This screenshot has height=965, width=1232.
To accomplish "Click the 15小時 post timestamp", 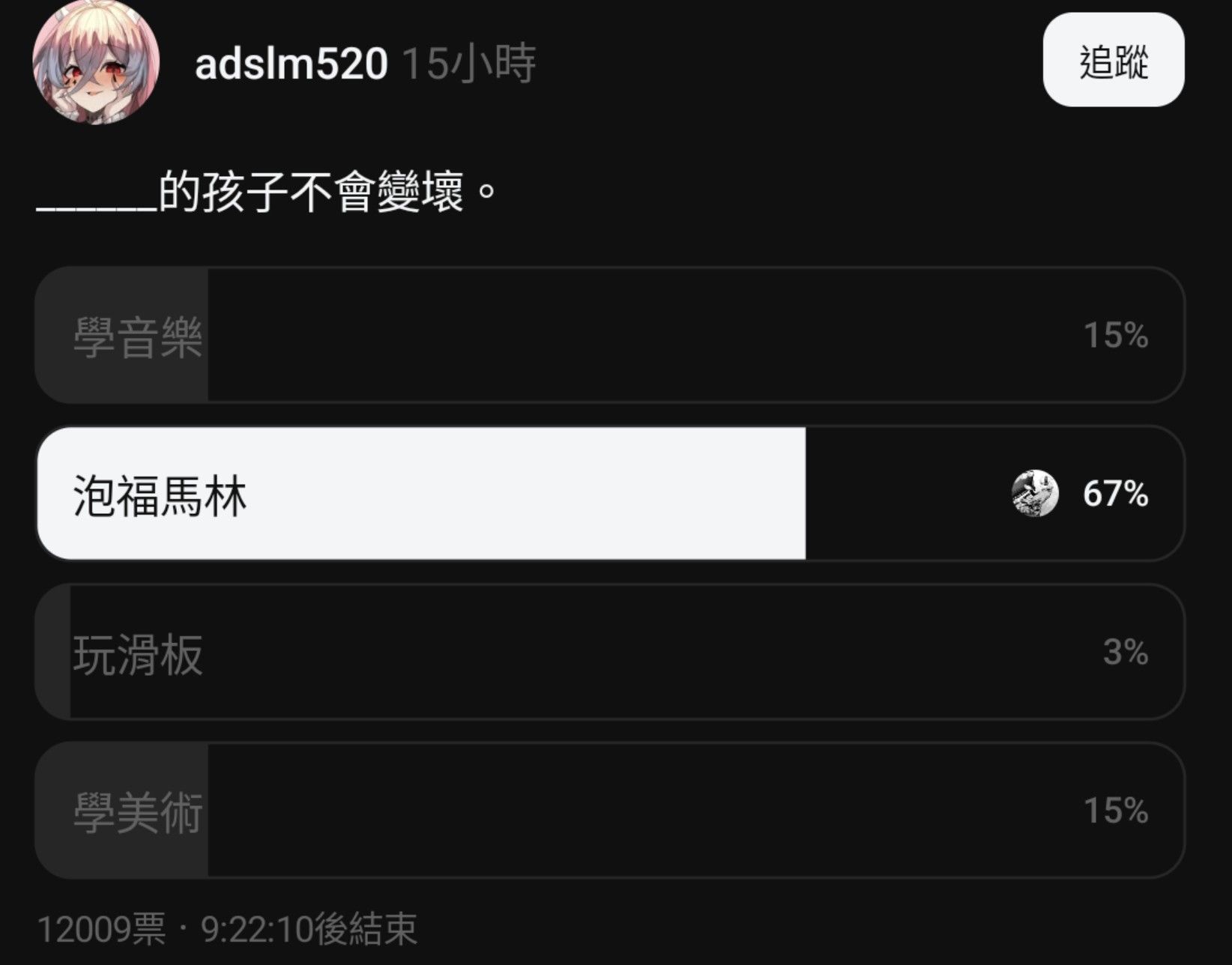I will coord(469,63).
